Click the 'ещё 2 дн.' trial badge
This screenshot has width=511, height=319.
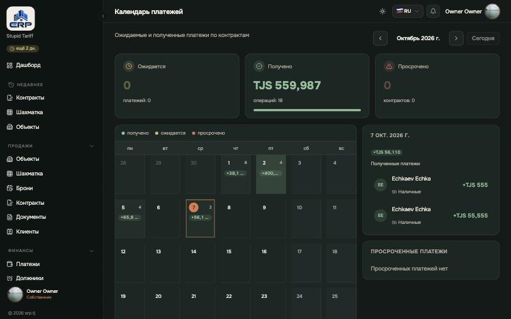(x=22, y=48)
